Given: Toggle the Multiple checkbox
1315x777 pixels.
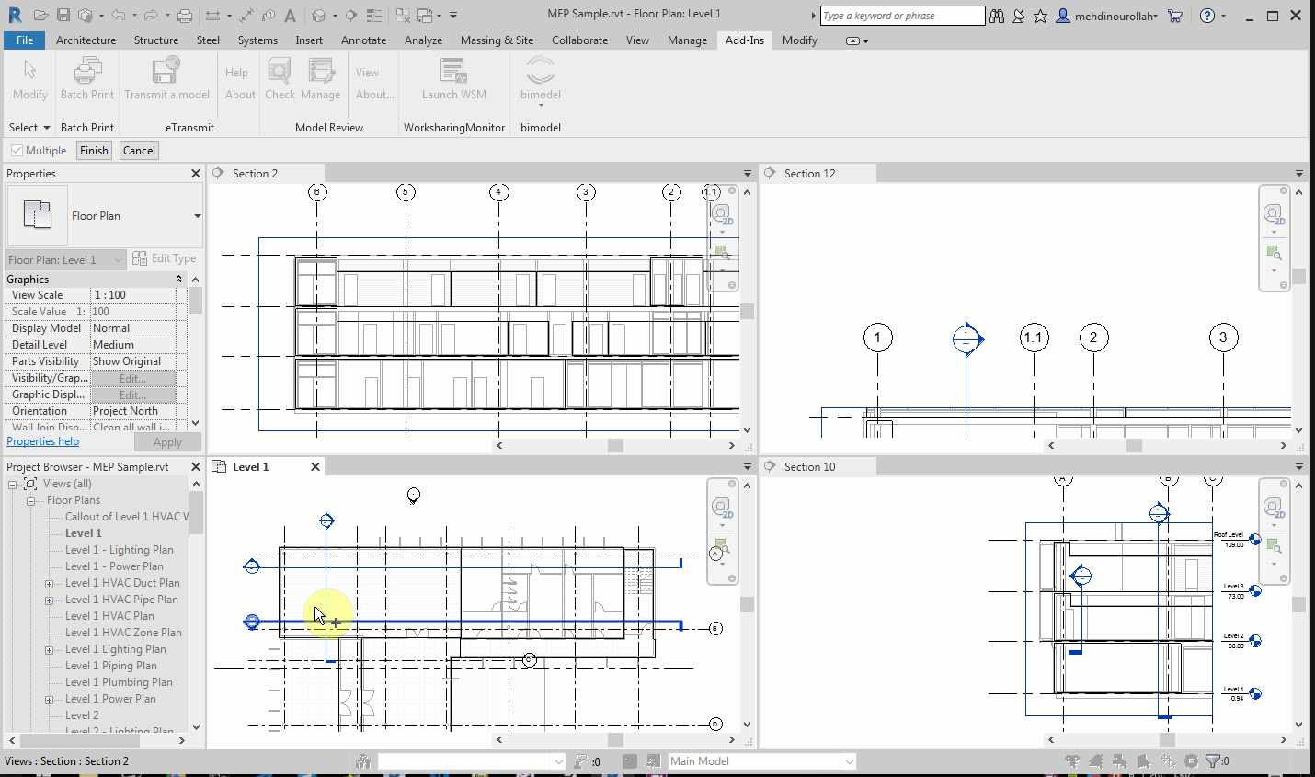Looking at the screenshot, I should pyautogui.click(x=17, y=151).
